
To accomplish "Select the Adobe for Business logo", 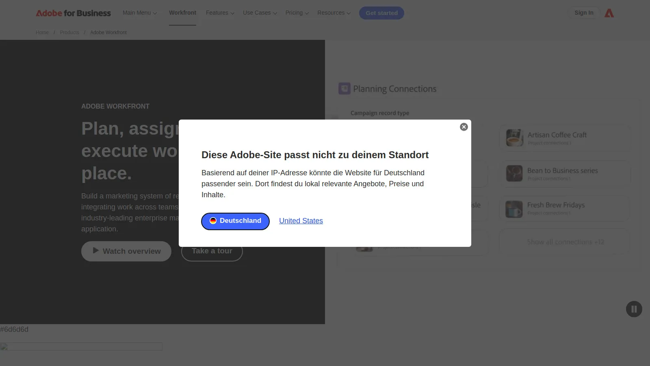I will (x=73, y=13).
